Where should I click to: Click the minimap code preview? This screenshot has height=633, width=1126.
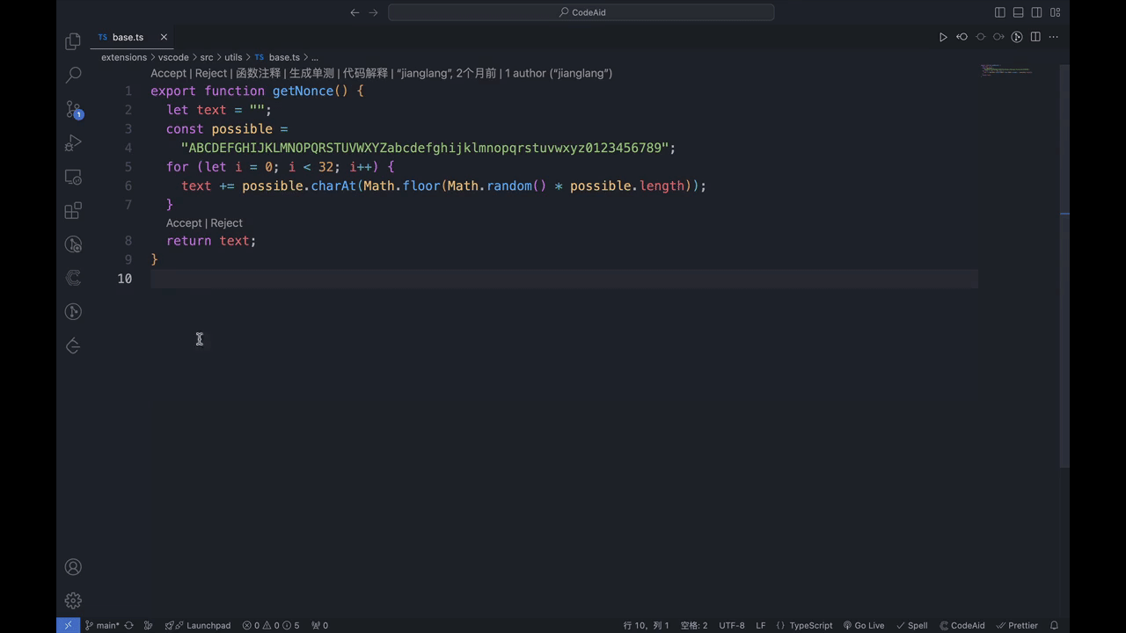tap(1008, 69)
